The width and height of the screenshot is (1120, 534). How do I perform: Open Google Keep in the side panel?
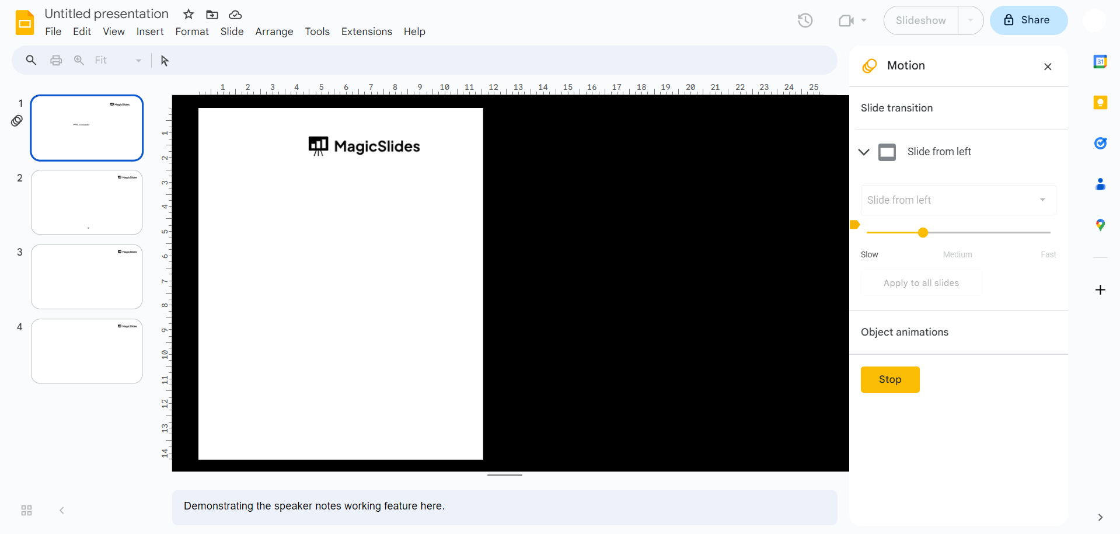1101,102
